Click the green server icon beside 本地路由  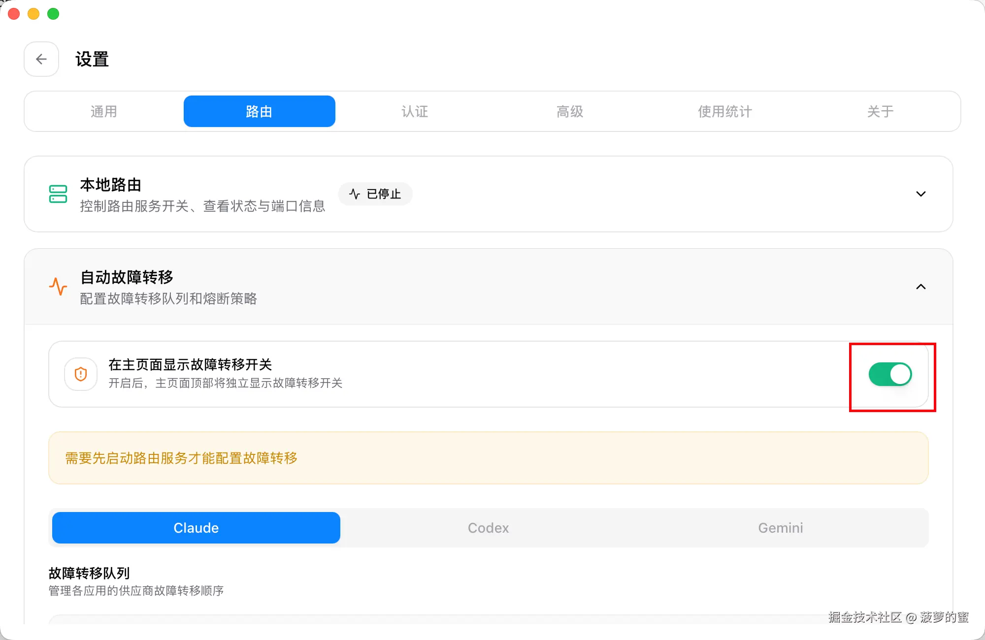click(58, 194)
